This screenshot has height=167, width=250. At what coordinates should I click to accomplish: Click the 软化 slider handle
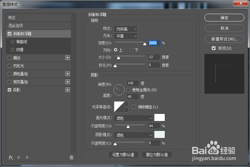[x=115, y=66]
